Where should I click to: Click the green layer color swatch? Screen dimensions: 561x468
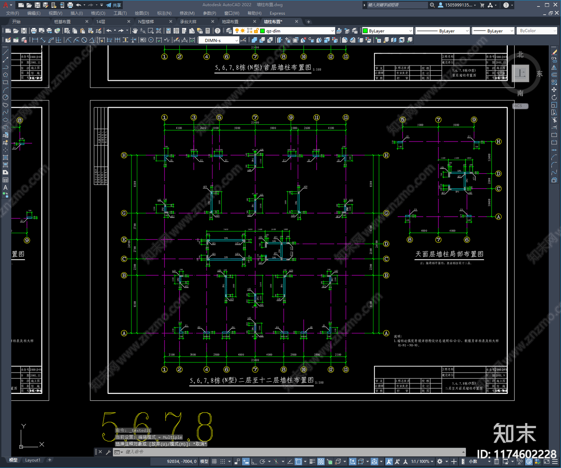(x=262, y=31)
